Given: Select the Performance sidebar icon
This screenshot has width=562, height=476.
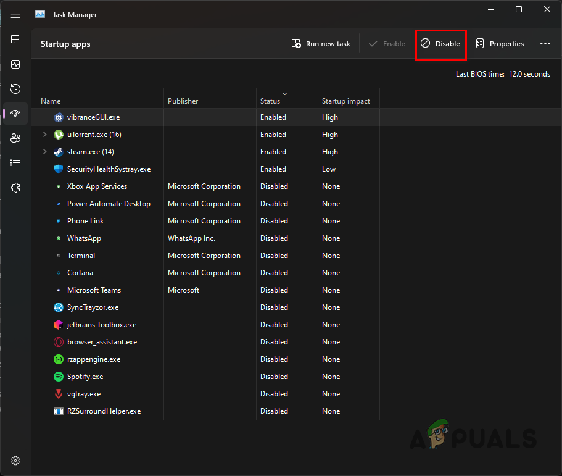Looking at the screenshot, I should click(x=15, y=64).
